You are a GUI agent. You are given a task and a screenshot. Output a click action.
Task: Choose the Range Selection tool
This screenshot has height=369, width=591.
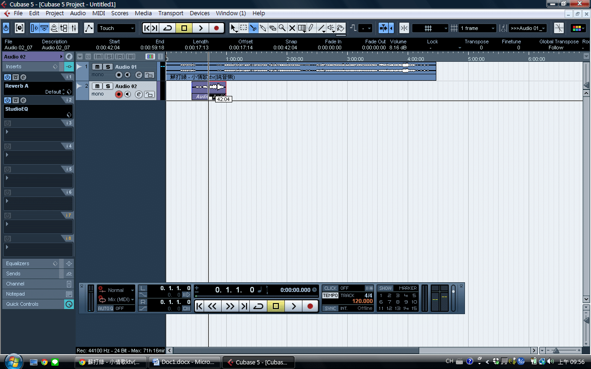pyautogui.click(x=244, y=28)
